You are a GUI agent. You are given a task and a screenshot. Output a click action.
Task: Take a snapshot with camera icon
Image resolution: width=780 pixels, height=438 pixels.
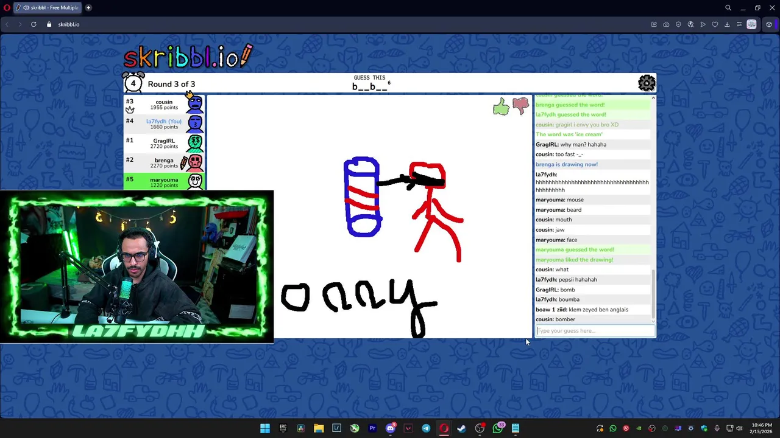tap(666, 24)
